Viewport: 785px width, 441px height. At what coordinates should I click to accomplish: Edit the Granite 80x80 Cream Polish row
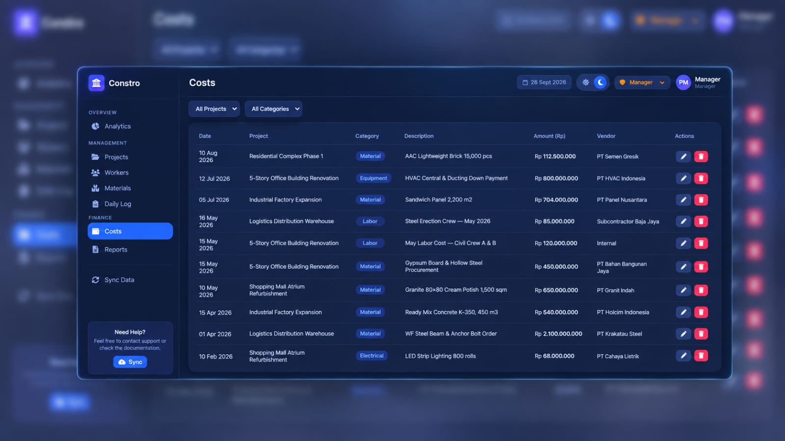(683, 290)
